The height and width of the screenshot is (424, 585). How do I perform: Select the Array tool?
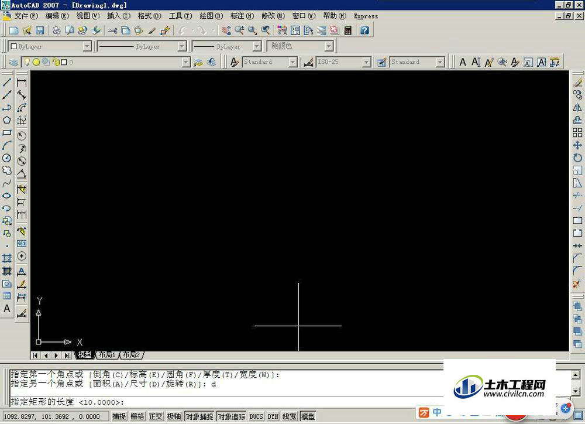tap(577, 132)
